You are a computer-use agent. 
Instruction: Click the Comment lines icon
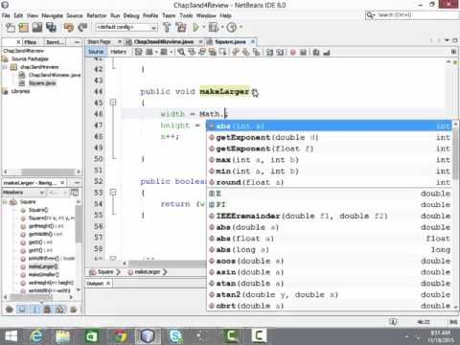point(316,52)
